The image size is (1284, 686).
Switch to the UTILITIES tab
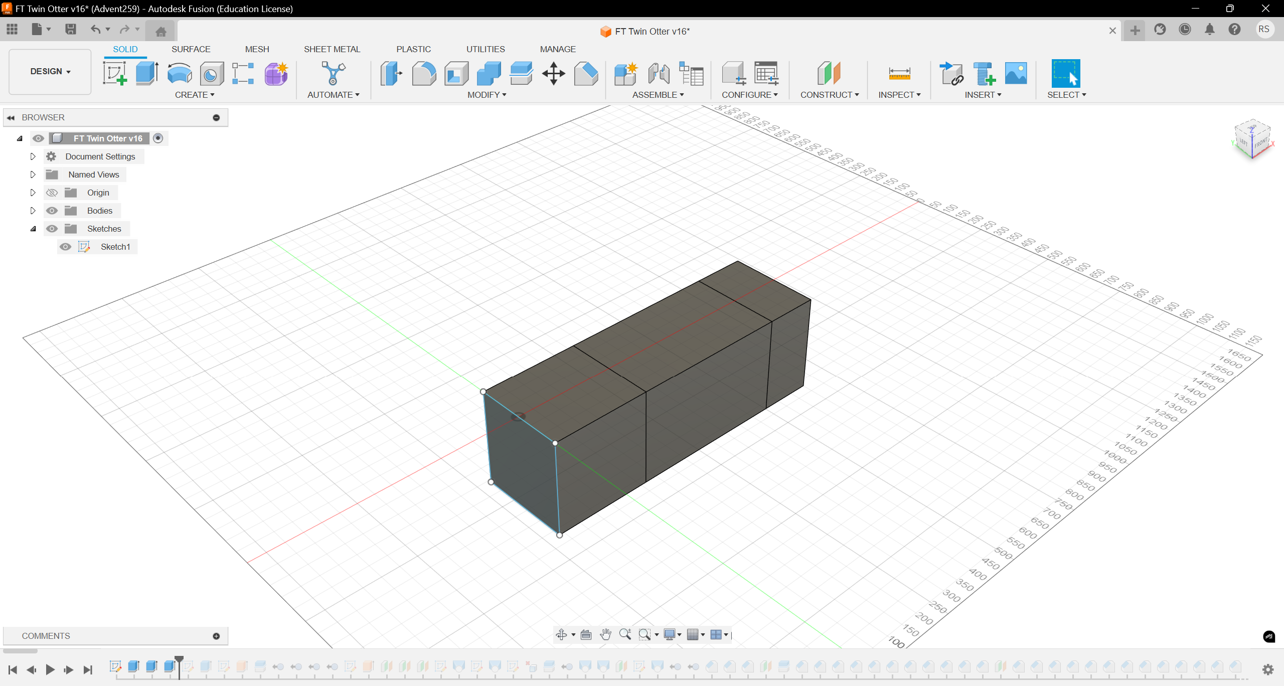(x=486, y=49)
